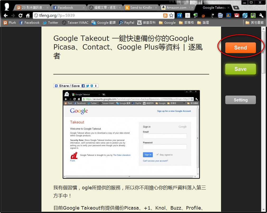267x213 pixels.
Task: Open the PayPal bookmark
Action: coord(127,23)
